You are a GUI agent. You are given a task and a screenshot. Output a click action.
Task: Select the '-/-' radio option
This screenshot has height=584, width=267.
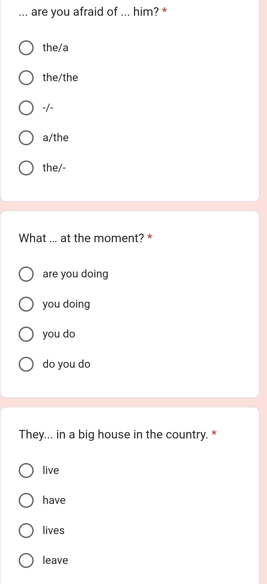[26, 108]
